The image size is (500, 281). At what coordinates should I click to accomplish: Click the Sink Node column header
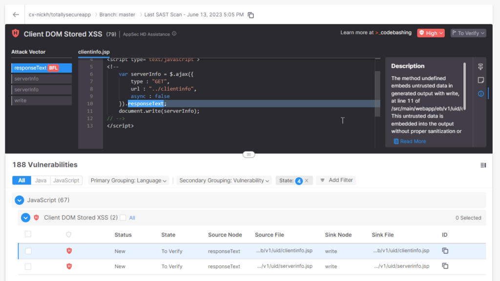(338, 235)
